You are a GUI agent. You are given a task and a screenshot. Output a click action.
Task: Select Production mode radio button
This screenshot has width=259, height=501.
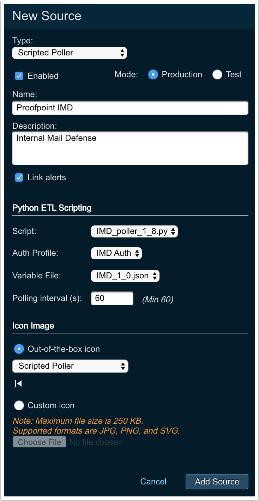point(153,74)
